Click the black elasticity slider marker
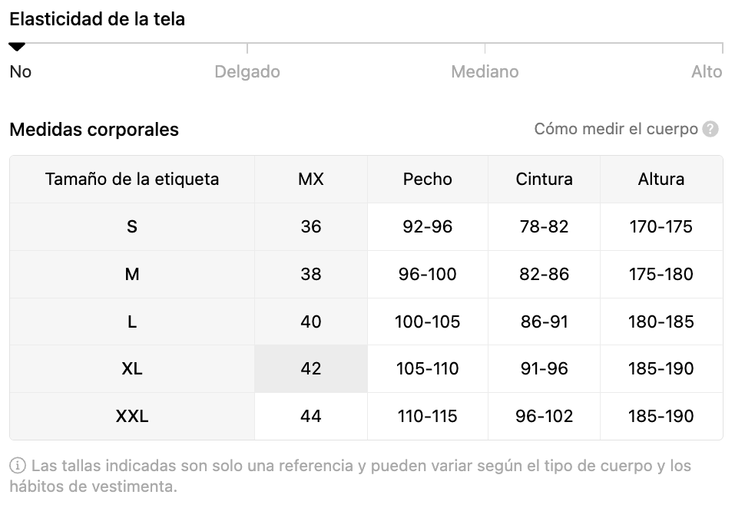The image size is (745, 531). pos(17,47)
